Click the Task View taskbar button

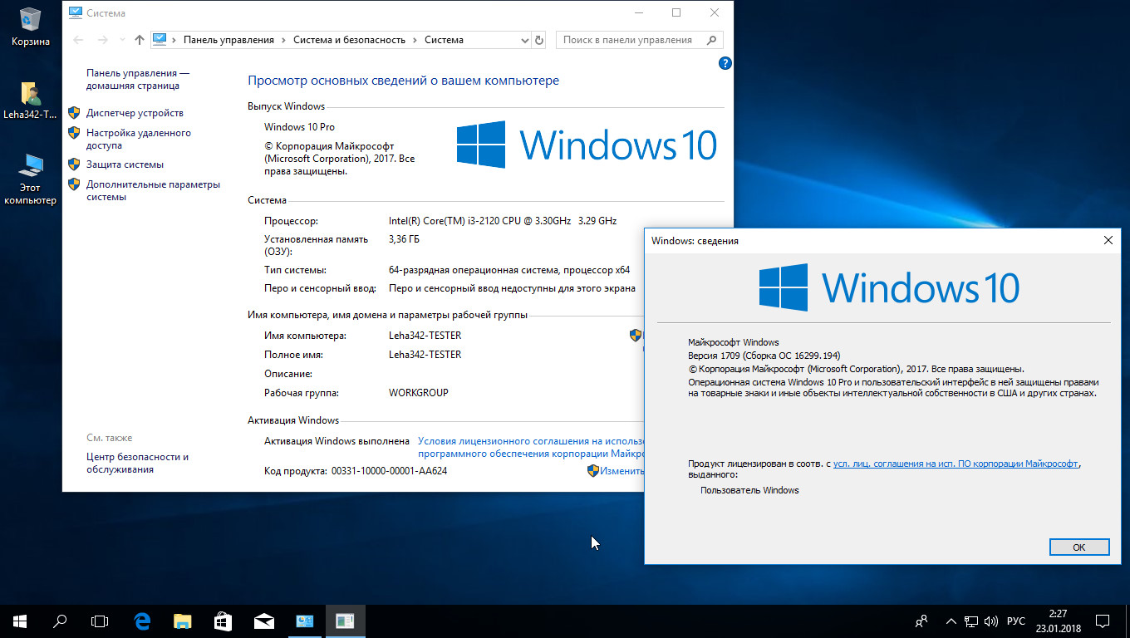100,621
